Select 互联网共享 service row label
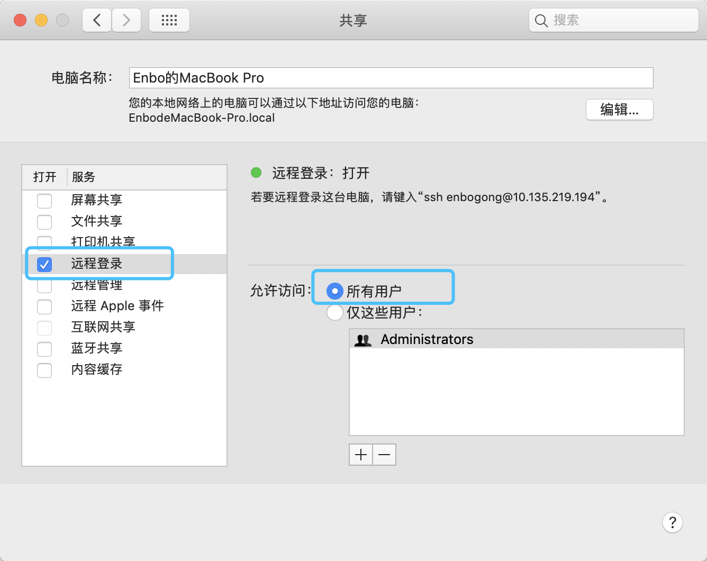The width and height of the screenshot is (707, 561). [103, 327]
